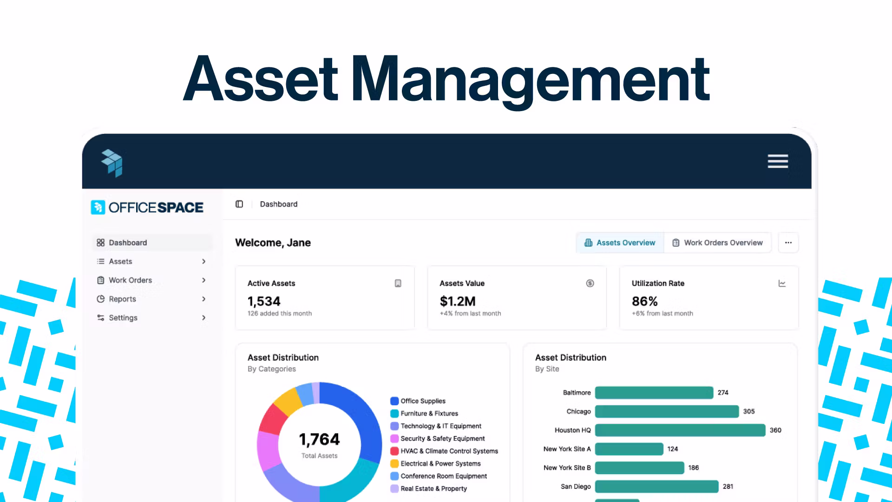This screenshot has height=502, width=892.
Task: Click the Welcome, Jane heading
Action: (272, 242)
